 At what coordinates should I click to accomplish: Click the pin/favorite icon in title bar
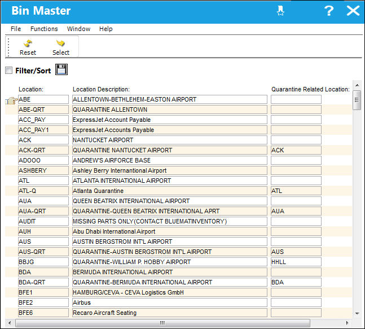[x=280, y=11]
